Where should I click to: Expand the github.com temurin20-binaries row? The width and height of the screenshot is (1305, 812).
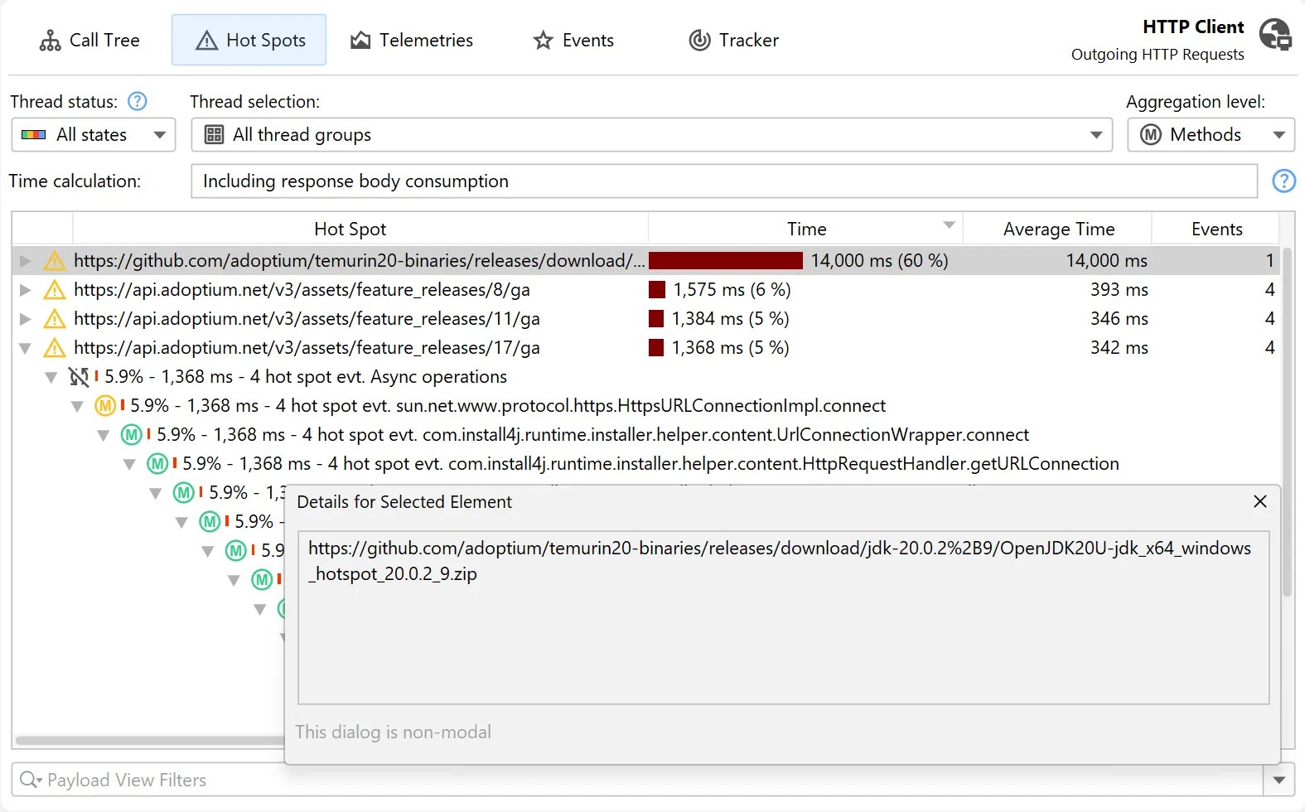click(x=25, y=261)
